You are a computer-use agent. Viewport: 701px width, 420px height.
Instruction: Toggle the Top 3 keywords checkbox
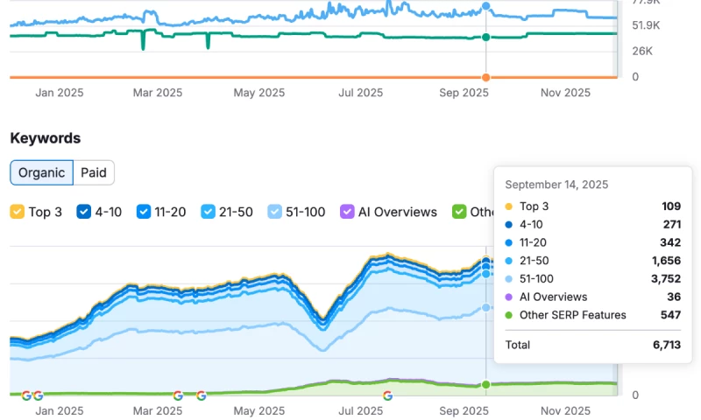point(17,212)
